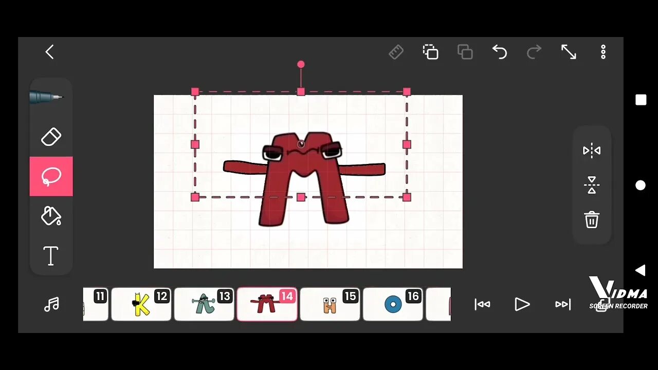Copy the selection with dashed-square icon

[430, 52]
